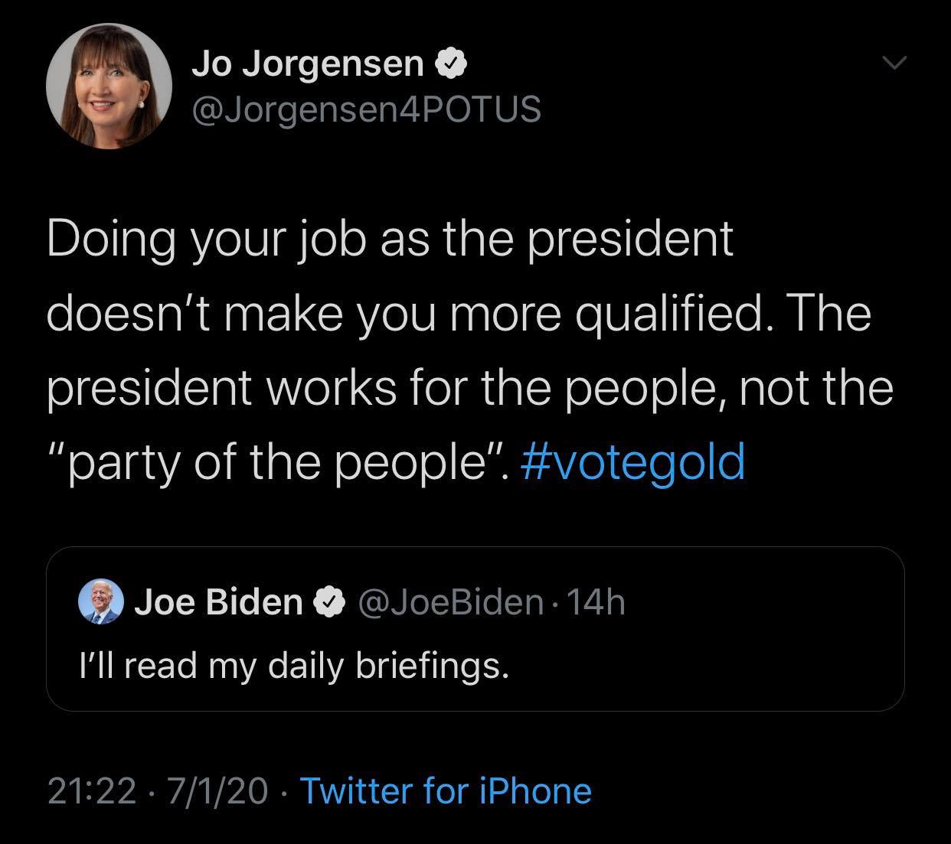Click the main tweet text body

click(x=470, y=351)
